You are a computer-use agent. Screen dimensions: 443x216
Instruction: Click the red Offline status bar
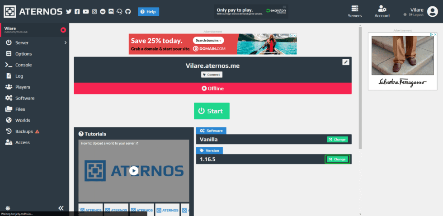click(x=212, y=89)
